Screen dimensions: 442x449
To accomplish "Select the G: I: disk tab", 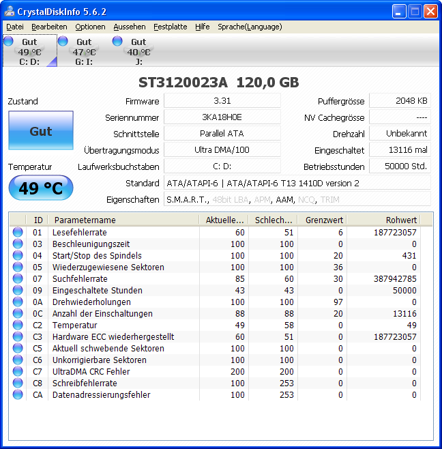I will pyautogui.click(x=84, y=50).
